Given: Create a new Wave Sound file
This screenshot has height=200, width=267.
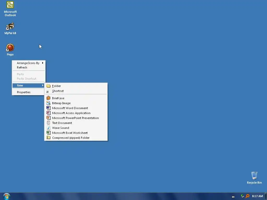Looking at the screenshot, I should point(76,128).
